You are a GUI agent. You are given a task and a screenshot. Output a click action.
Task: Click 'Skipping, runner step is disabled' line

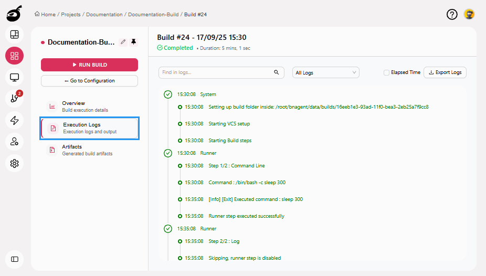[x=245, y=258]
